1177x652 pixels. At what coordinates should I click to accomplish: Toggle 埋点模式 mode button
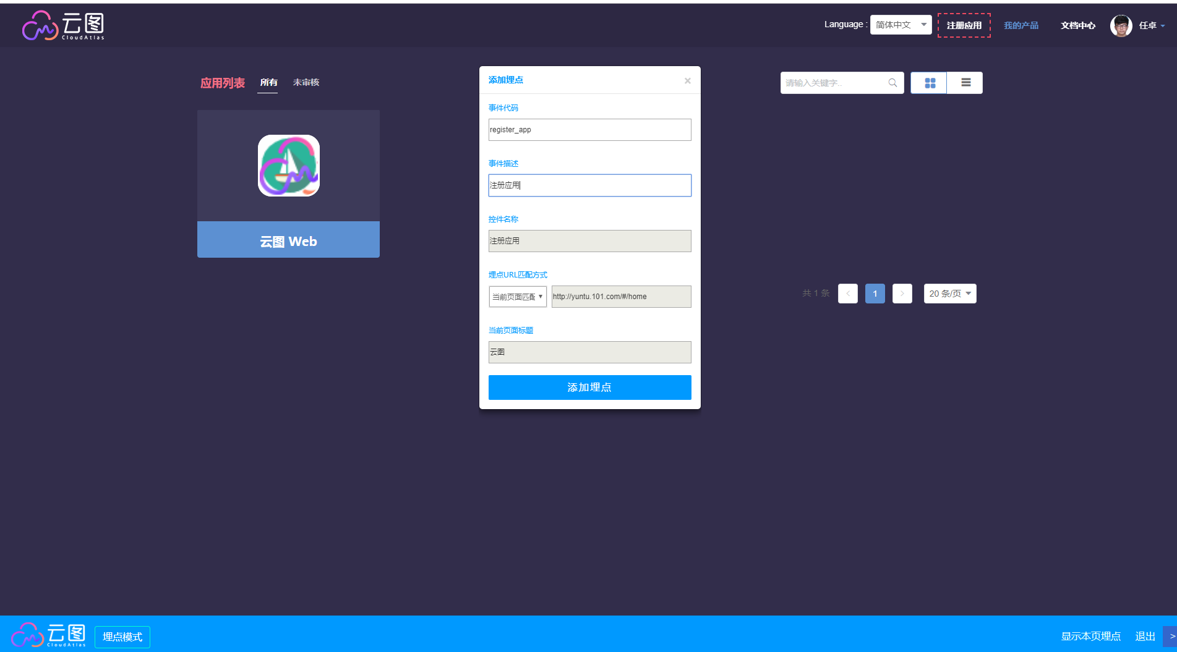[x=122, y=637]
